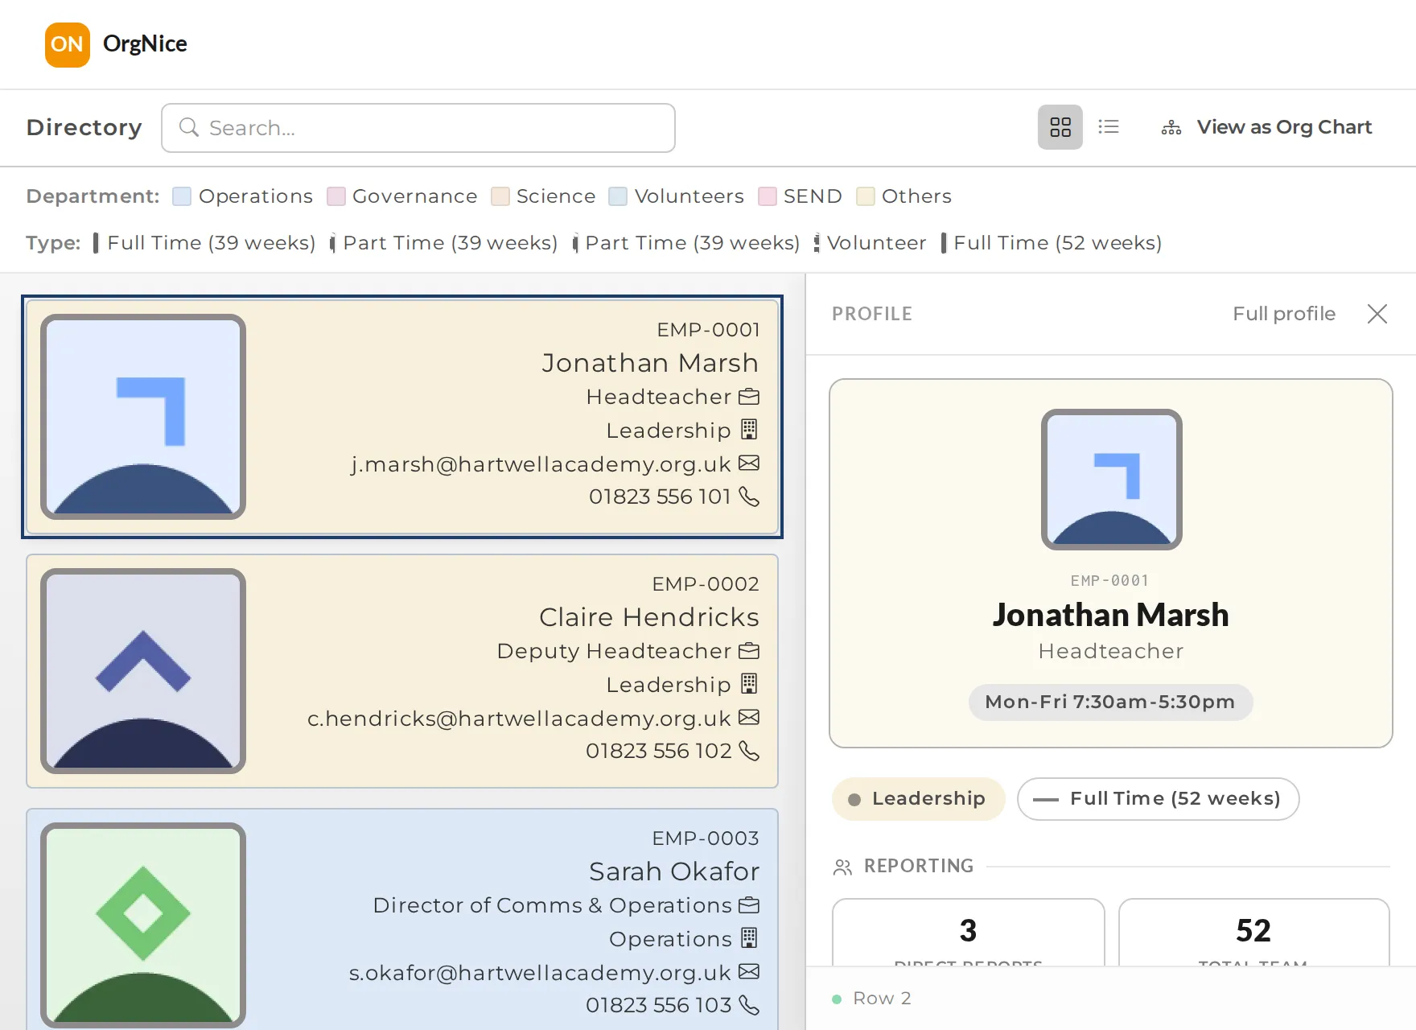
Task: Click envelope icon next to s.okafor email
Action: pos(749,972)
